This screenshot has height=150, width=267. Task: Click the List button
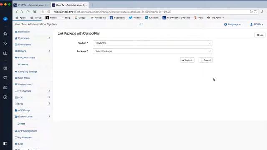260,35
